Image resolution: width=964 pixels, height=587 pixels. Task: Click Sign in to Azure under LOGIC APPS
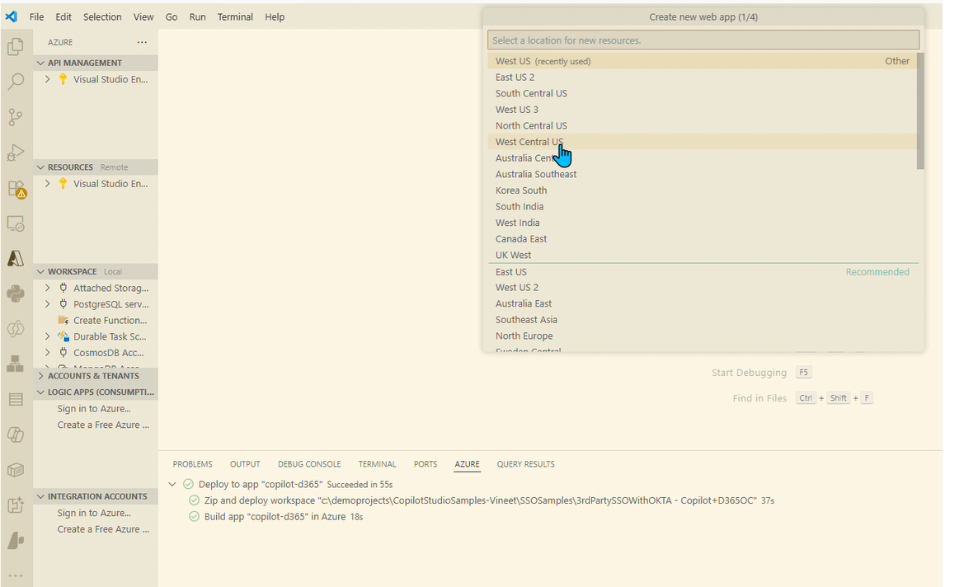pyautogui.click(x=95, y=408)
